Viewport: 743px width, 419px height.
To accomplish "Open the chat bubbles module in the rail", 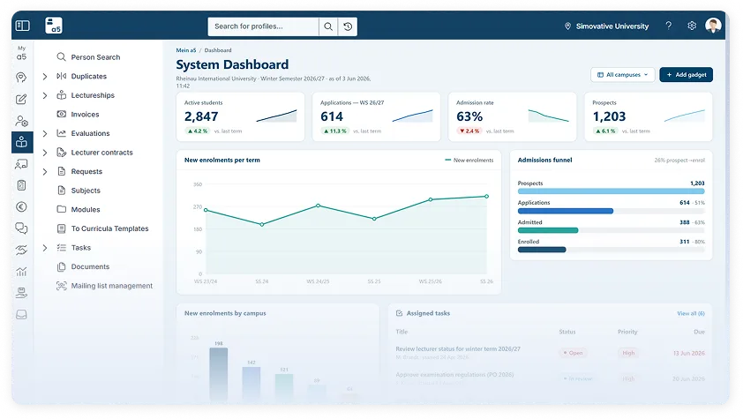I will (21, 228).
